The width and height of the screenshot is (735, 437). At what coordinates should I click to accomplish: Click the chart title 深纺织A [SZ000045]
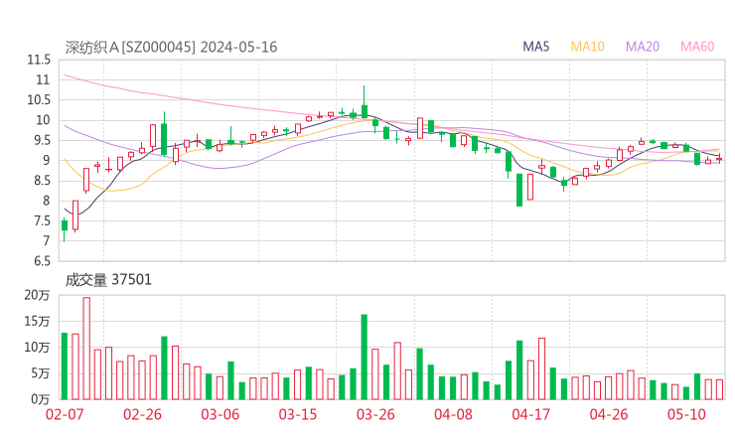click(130, 47)
